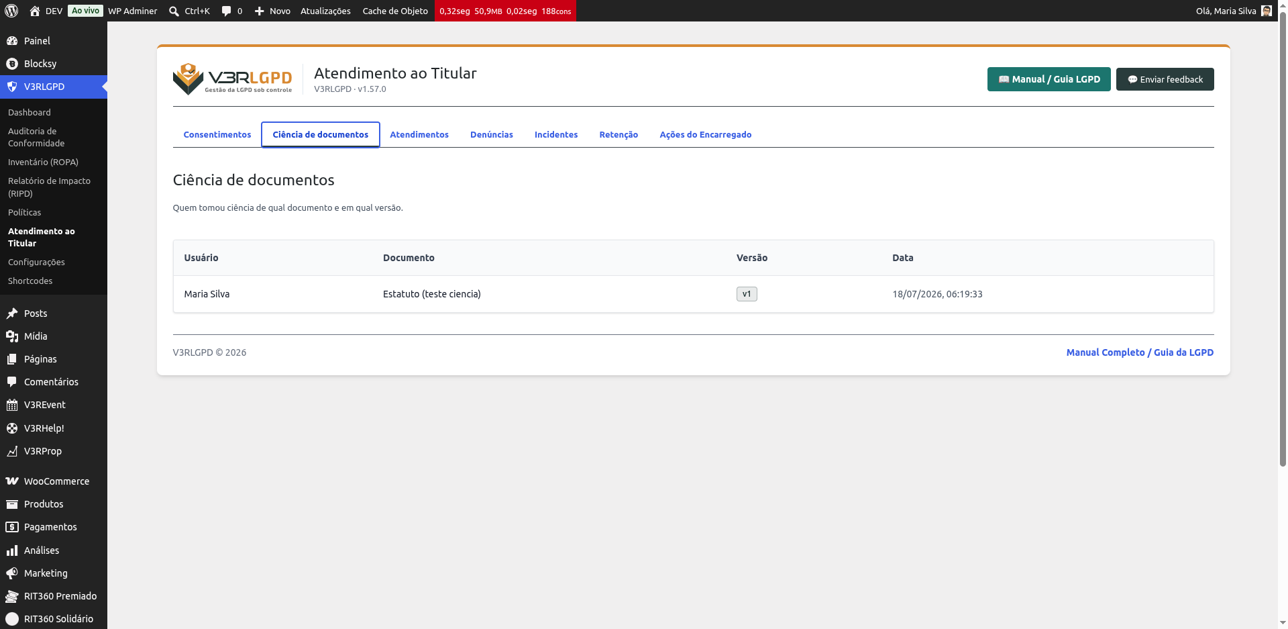Click the page vertical scrollbar
Screen dimensions: 1288x629
click(1283, 242)
